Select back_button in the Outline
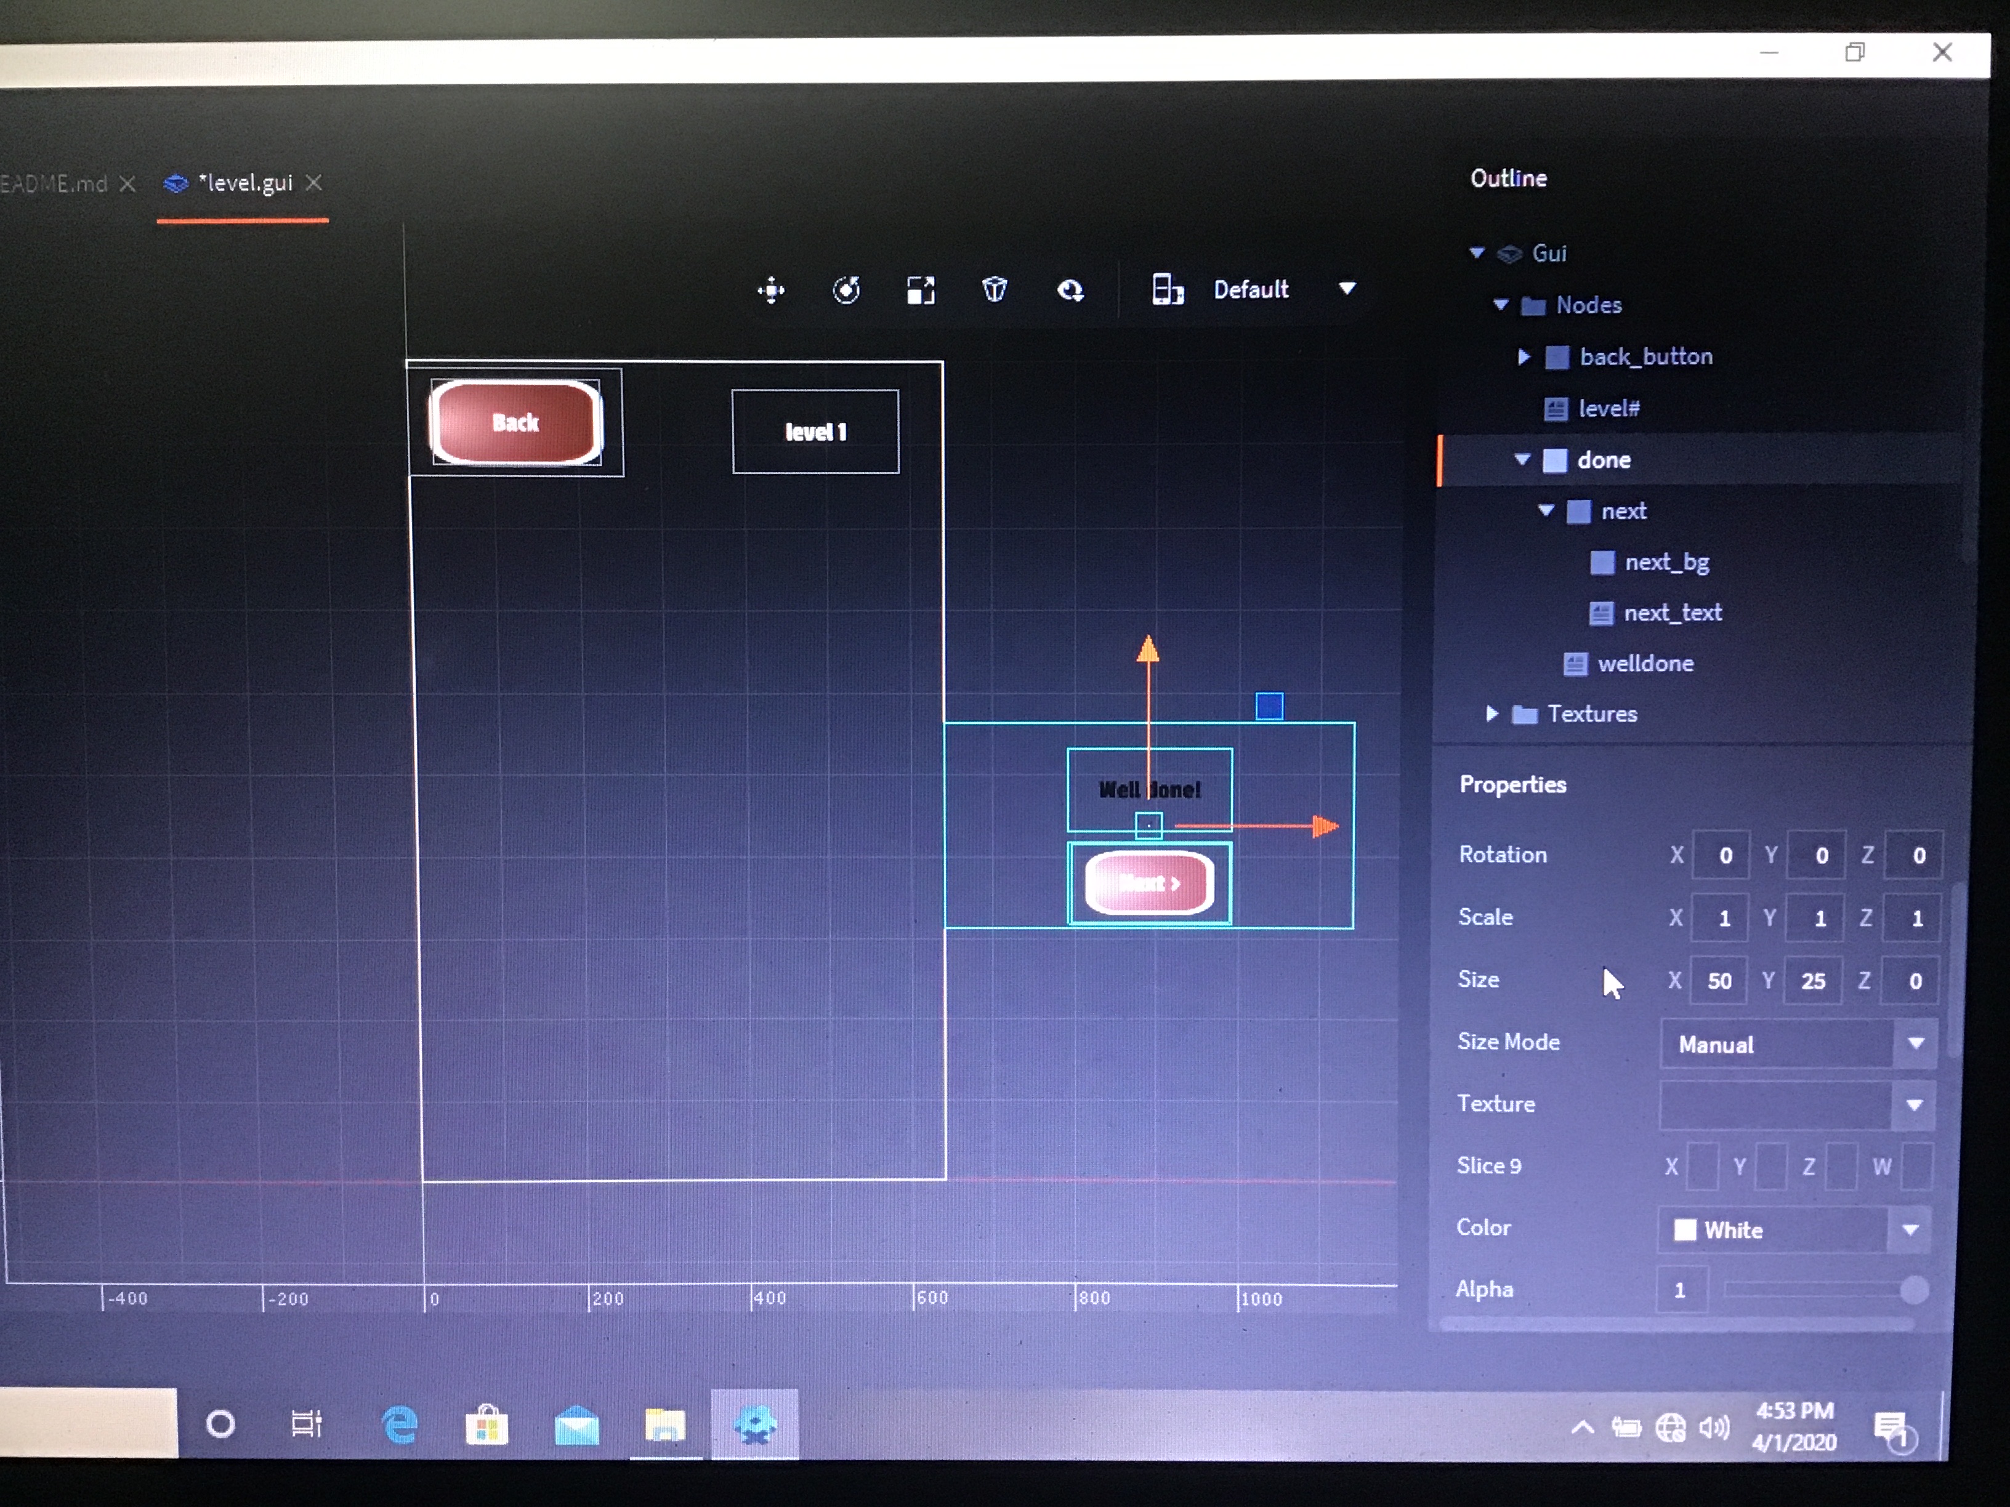Viewport: 2010px width, 1507px height. [x=1645, y=357]
